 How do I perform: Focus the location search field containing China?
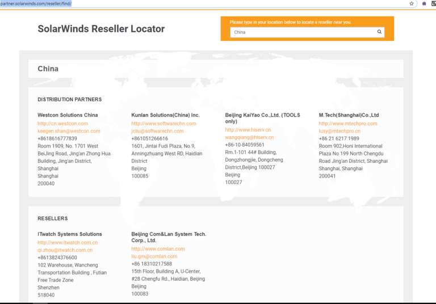(307, 32)
